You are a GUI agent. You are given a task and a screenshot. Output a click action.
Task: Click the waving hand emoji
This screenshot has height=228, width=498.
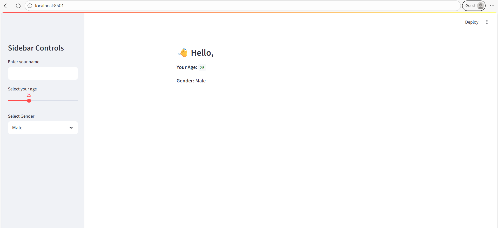tap(183, 53)
